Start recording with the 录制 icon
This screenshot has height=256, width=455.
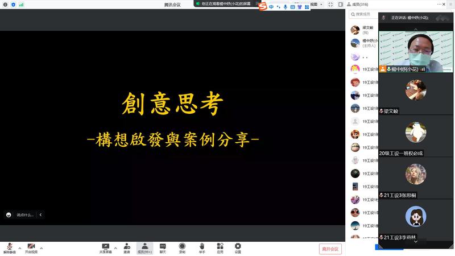(x=182, y=246)
